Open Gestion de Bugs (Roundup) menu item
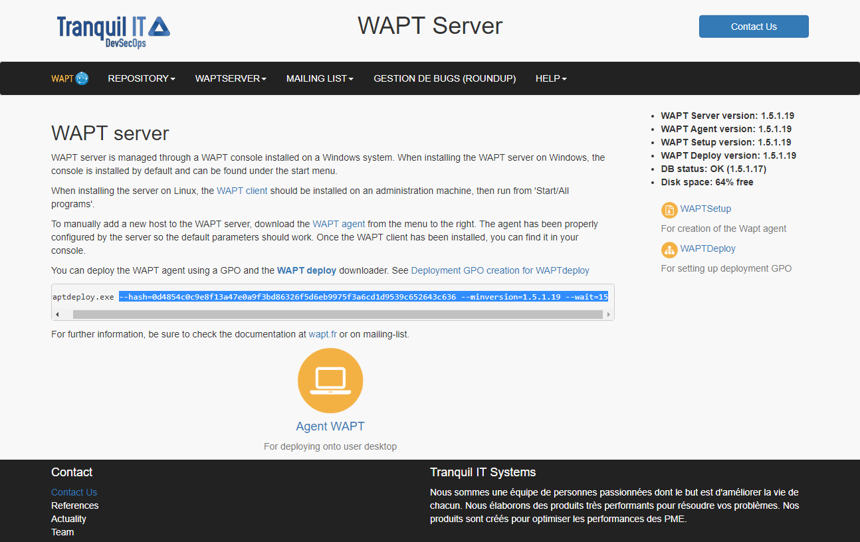 pos(445,78)
